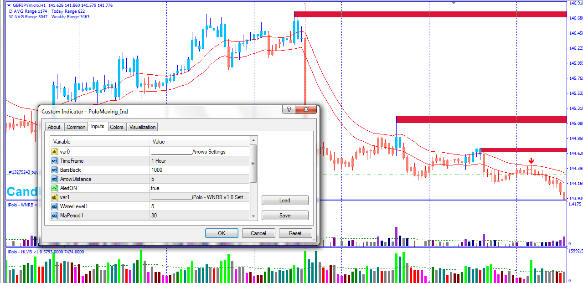Image resolution: width=583 pixels, height=283 pixels.
Task: Click the var1 string type icon
Action: click(54, 197)
